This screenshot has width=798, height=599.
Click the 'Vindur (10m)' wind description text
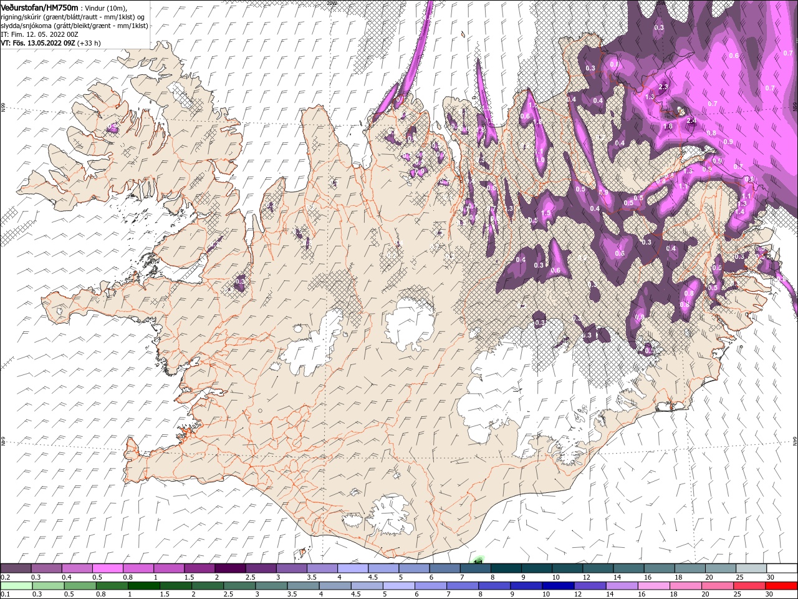[105, 7]
